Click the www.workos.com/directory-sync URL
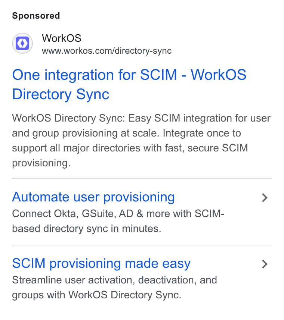The width and height of the screenshot is (284, 320). click(x=106, y=51)
